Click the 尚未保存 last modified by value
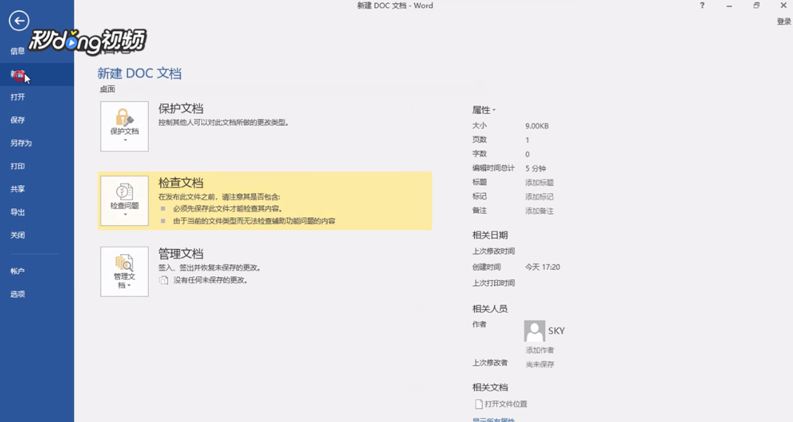 click(x=539, y=364)
